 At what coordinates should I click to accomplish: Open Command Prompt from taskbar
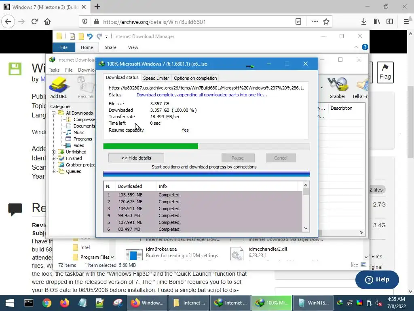point(29,303)
